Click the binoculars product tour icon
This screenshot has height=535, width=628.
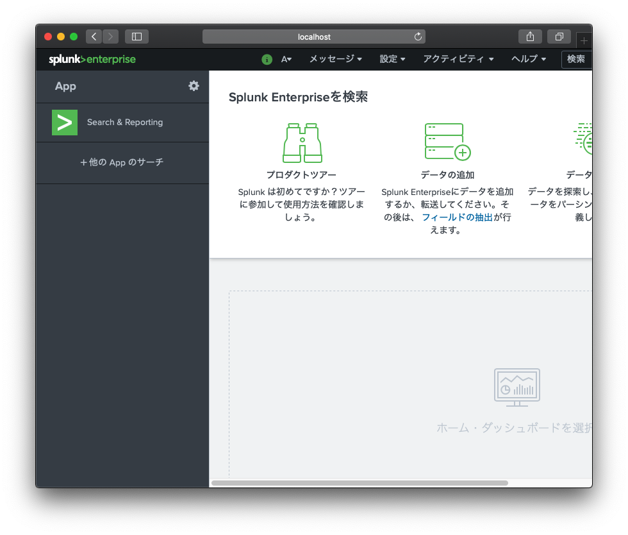tap(302, 143)
